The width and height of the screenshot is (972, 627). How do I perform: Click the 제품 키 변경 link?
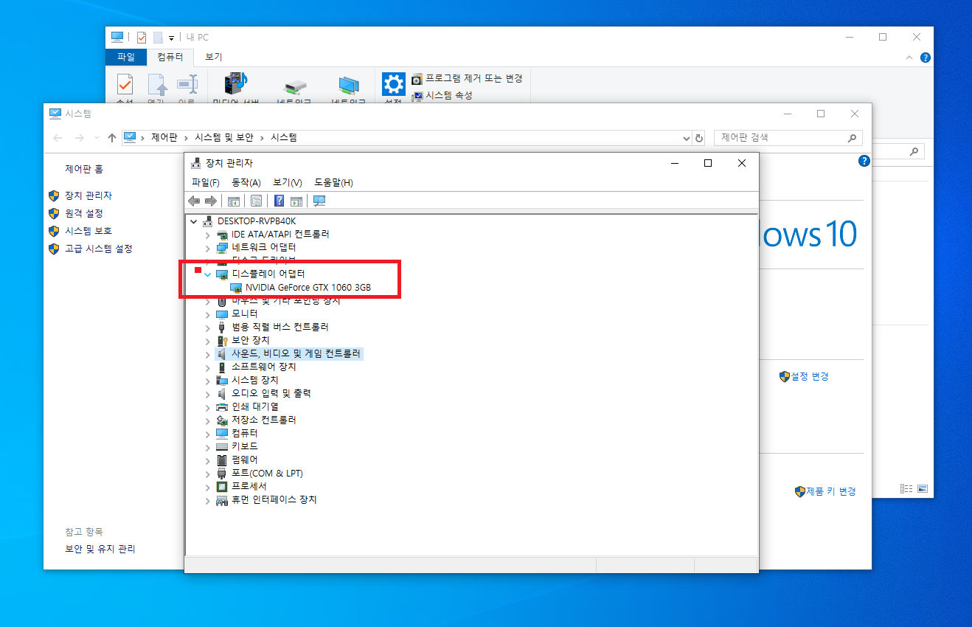point(831,491)
